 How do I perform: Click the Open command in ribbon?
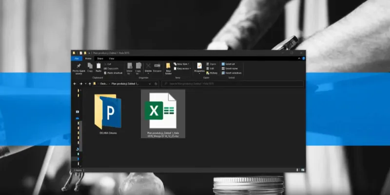211,64
